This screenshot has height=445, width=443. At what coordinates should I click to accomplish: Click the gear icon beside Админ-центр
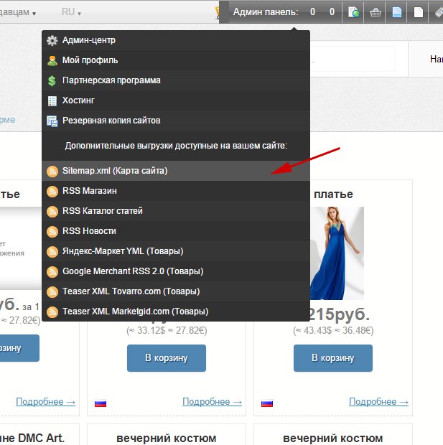(x=52, y=40)
